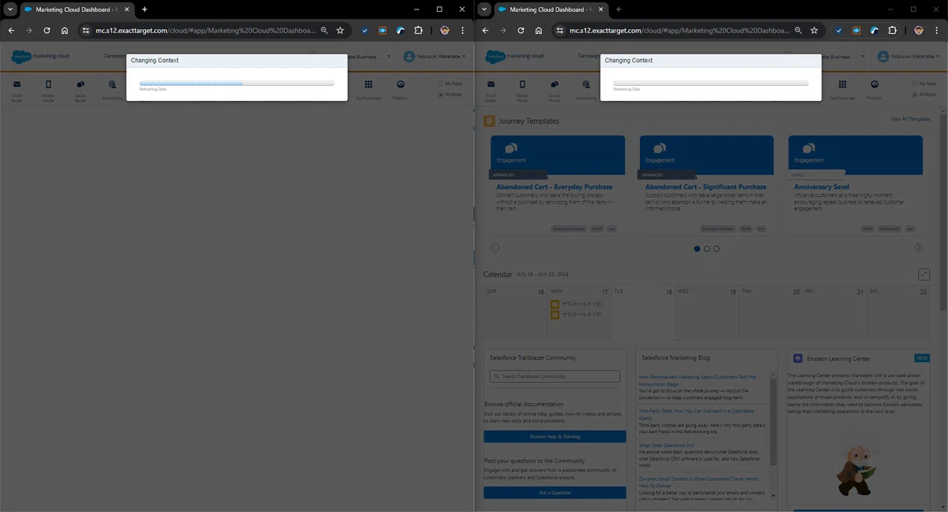Select first carousel page dot
This screenshot has width=948, height=512.
(x=697, y=249)
